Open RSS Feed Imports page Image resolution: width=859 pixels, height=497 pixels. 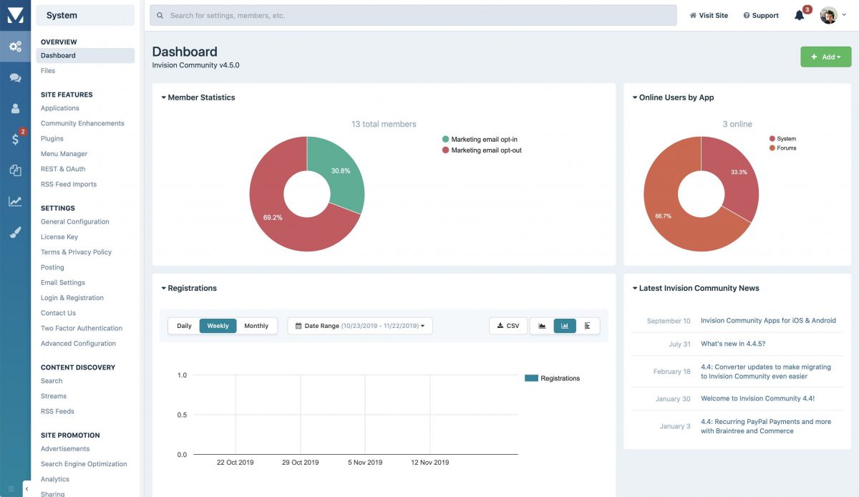69,184
